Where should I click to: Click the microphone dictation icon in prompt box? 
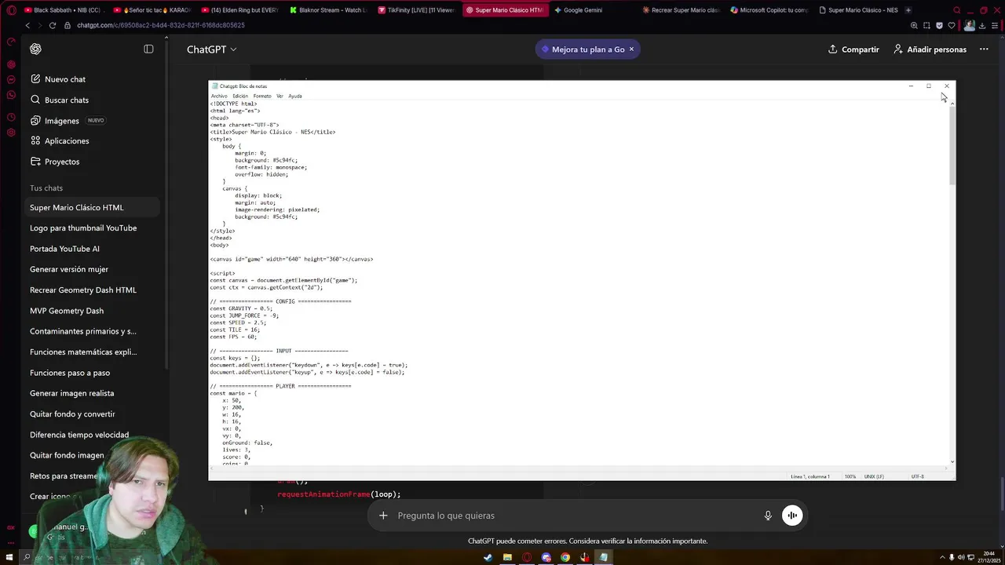(768, 516)
